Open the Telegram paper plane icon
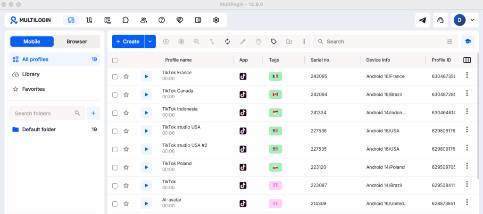483x214 pixels. (422, 20)
